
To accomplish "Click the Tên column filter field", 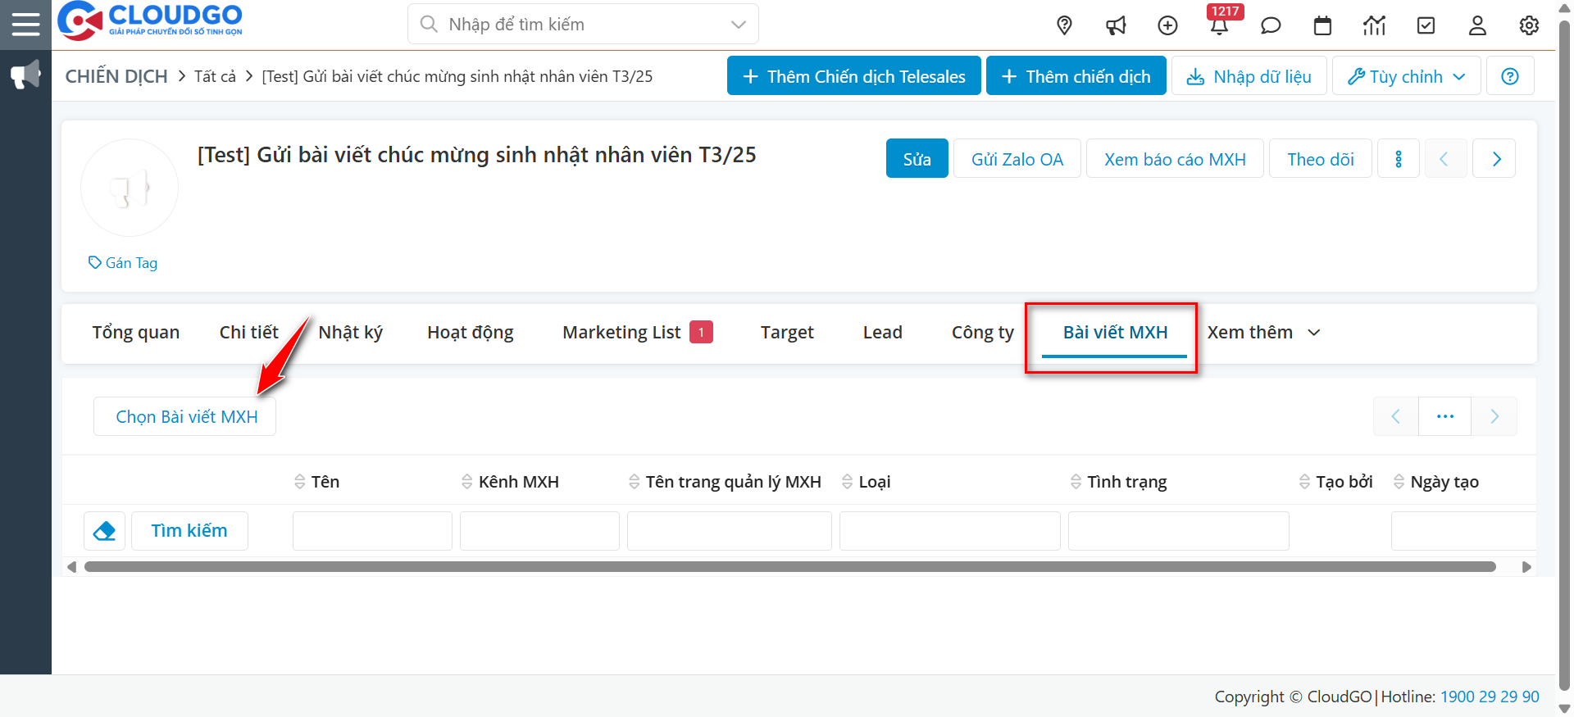I will (x=372, y=531).
